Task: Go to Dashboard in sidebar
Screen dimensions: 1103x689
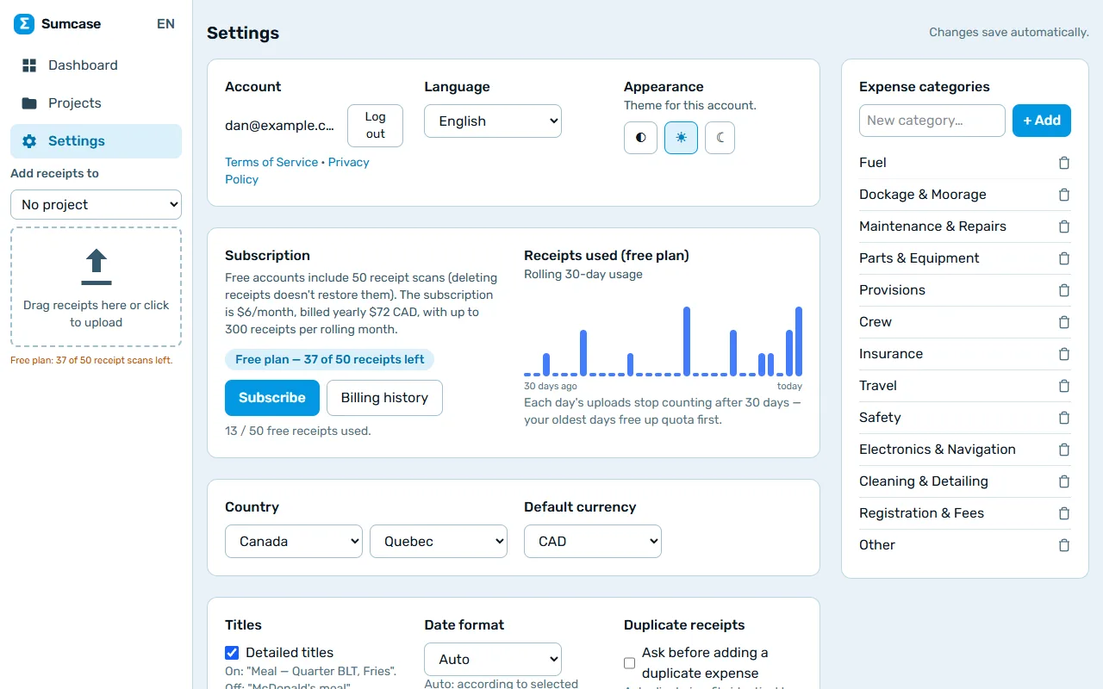Action: point(97,65)
